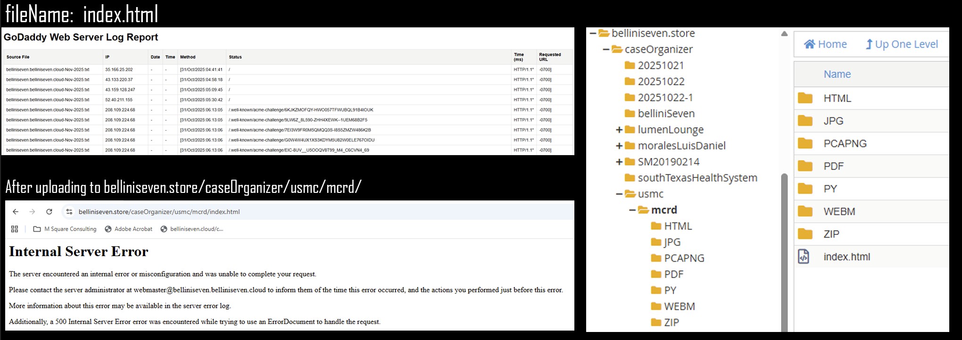The width and height of the screenshot is (962, 340).
Task: Click the index.html file icon
Action: tap(804, 257)
